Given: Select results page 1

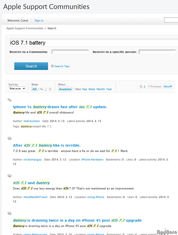Looking at the screenshot, I should 141,87.
